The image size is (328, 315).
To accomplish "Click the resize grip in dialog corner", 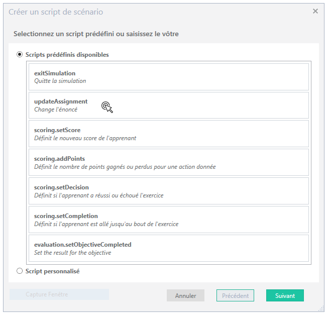I will pyautogui.click(x=321, y=308).
